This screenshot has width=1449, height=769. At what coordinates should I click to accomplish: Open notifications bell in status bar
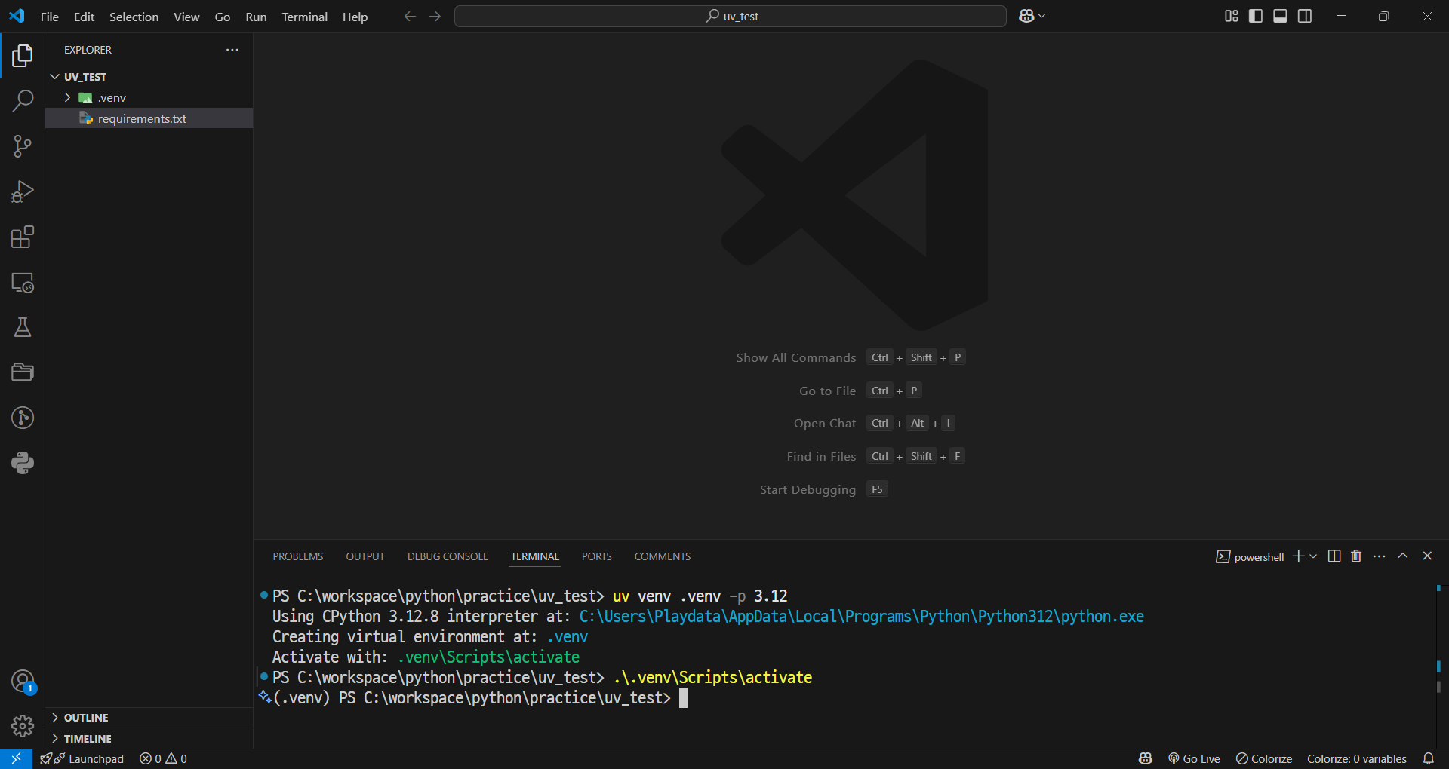click(1429, 758)
